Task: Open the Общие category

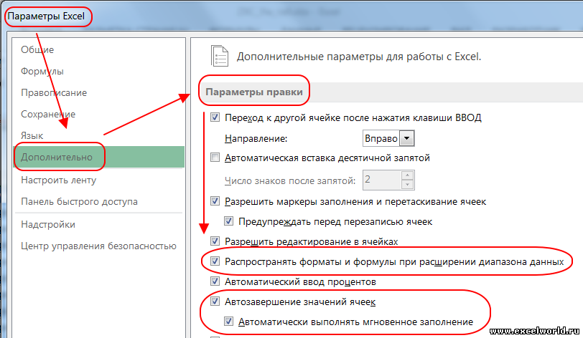Action: (x=37, y=49)
